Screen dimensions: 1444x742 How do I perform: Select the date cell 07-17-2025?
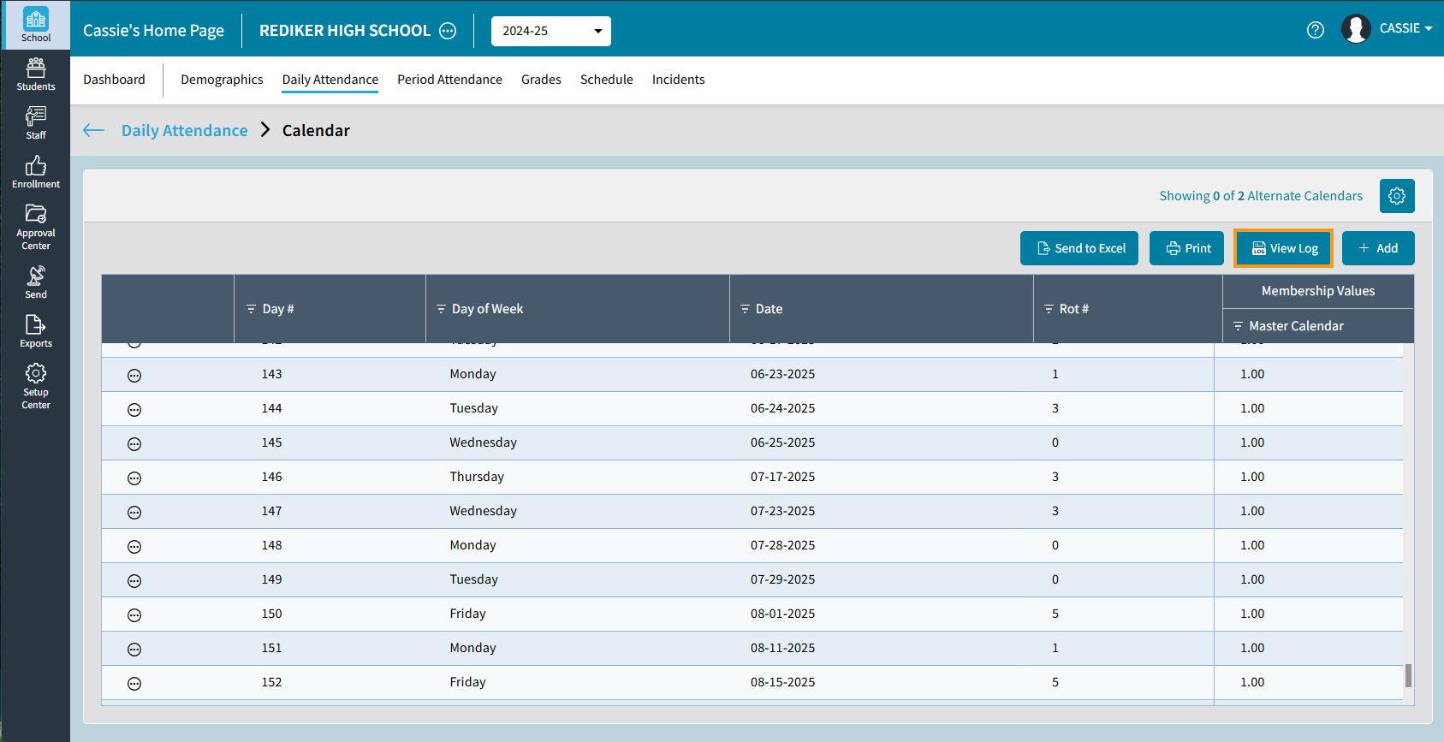tap(782, 477)
